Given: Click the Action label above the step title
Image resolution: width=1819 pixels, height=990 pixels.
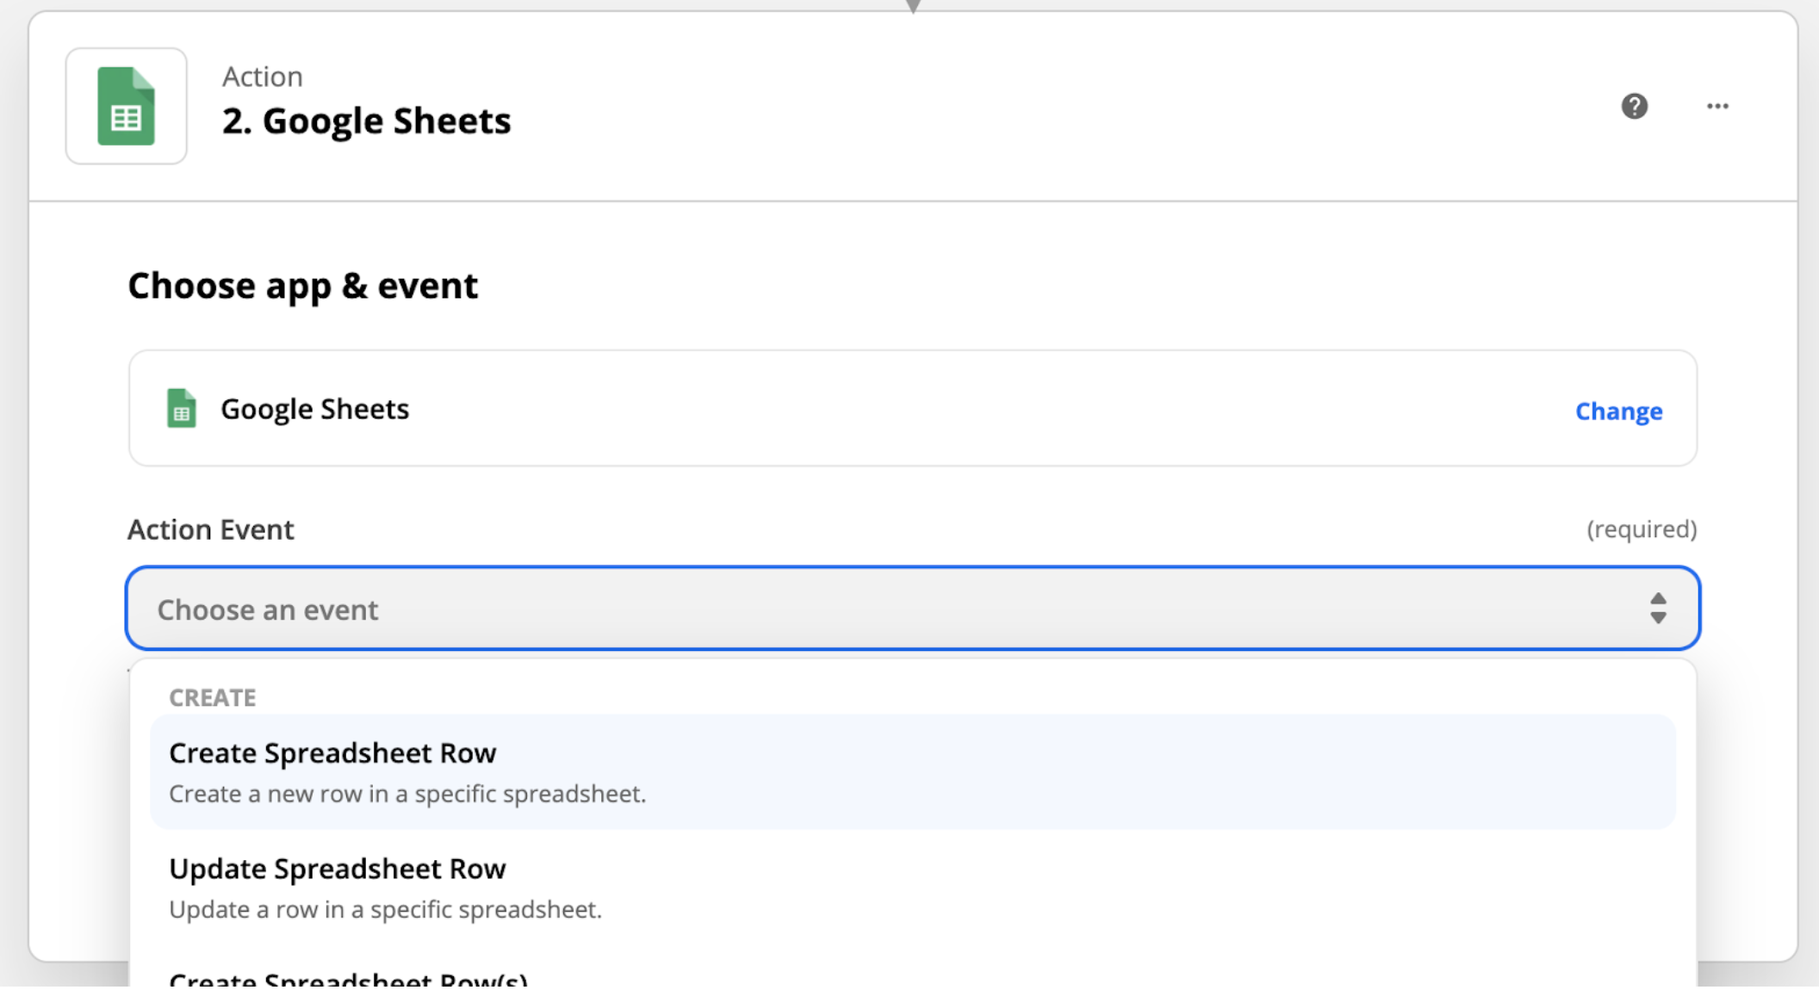Looking at the screenshot, I should (263, 76).
